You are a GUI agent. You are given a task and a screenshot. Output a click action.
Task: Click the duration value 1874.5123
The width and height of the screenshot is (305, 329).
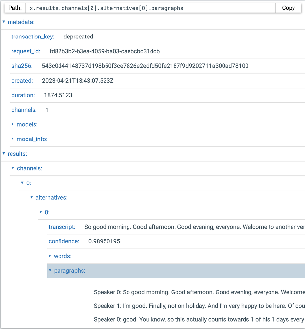point(58,95)
